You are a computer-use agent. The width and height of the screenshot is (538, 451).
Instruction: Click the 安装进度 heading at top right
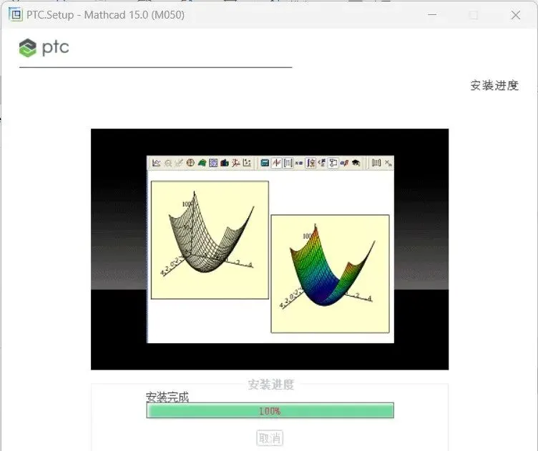[x=494, y=85]
